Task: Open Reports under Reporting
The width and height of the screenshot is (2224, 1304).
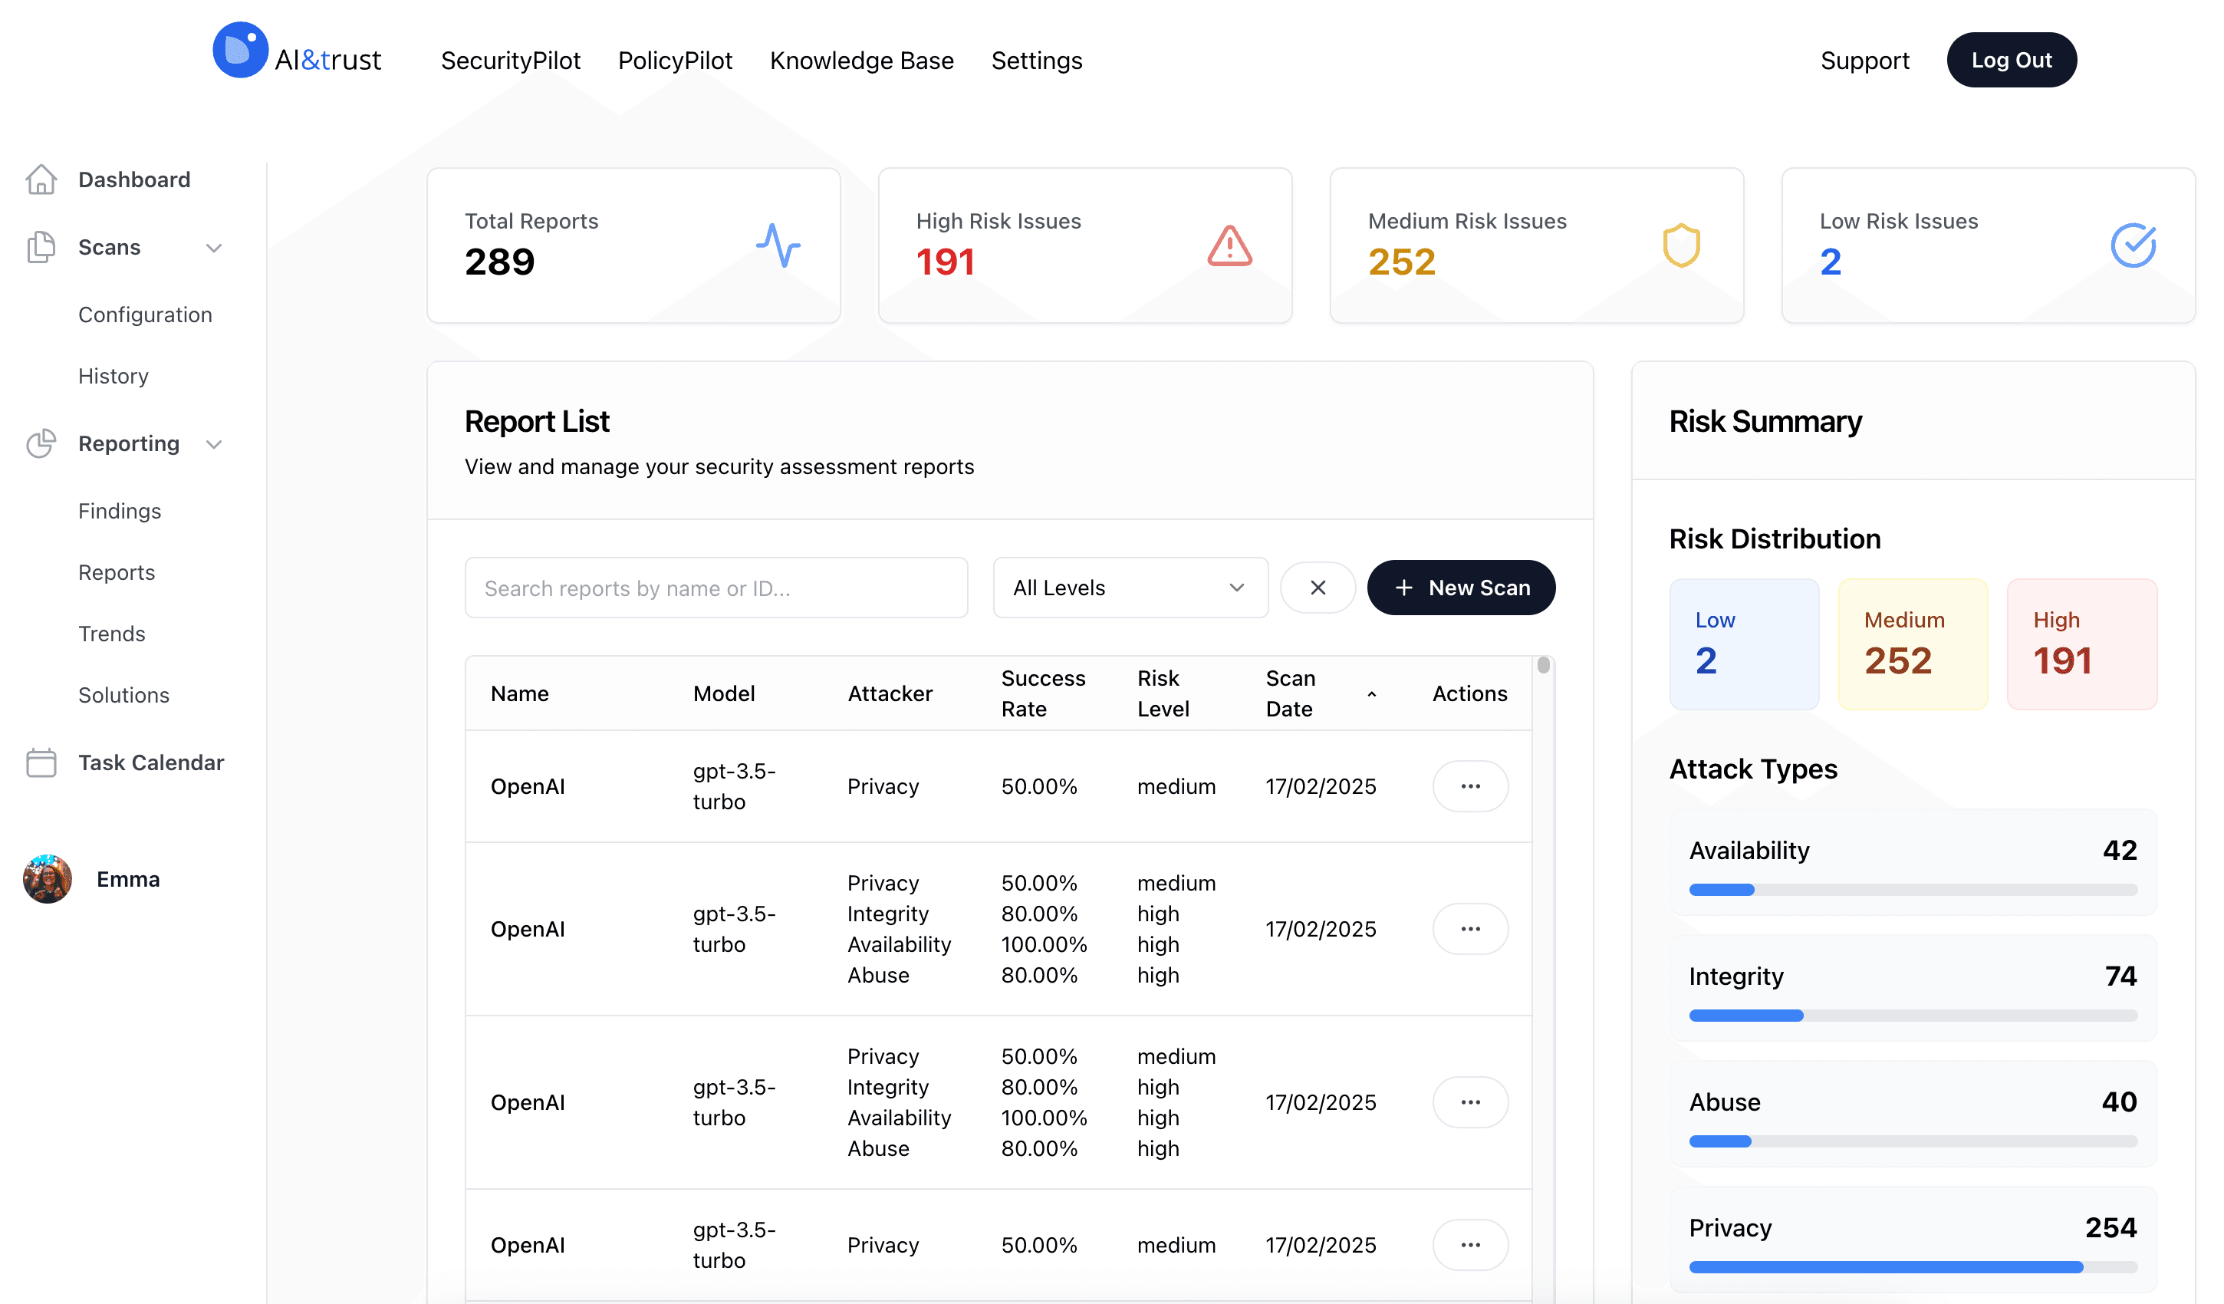Action: pyautogui.click(x=117, y=572)
